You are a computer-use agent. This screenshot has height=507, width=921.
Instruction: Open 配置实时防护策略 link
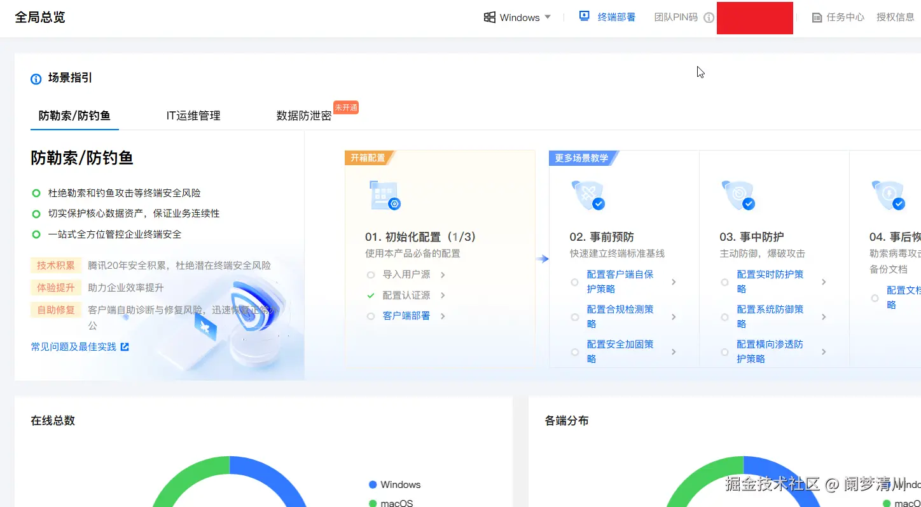tap(770, 281)
